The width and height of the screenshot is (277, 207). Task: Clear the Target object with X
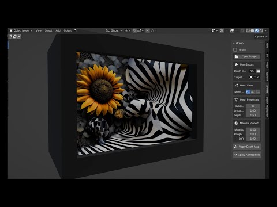(258, 78)
